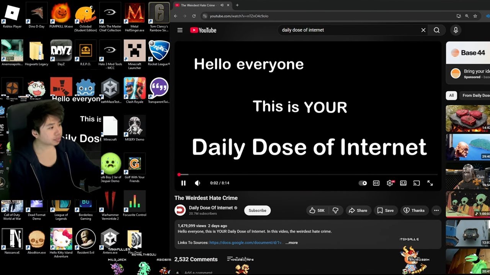Open a new browser tab
490x275 pixels.
pyautogui.click(x=237, y=5)
